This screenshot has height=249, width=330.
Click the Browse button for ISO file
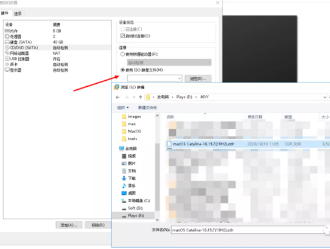pyautogui.click(x=198, y=78)
